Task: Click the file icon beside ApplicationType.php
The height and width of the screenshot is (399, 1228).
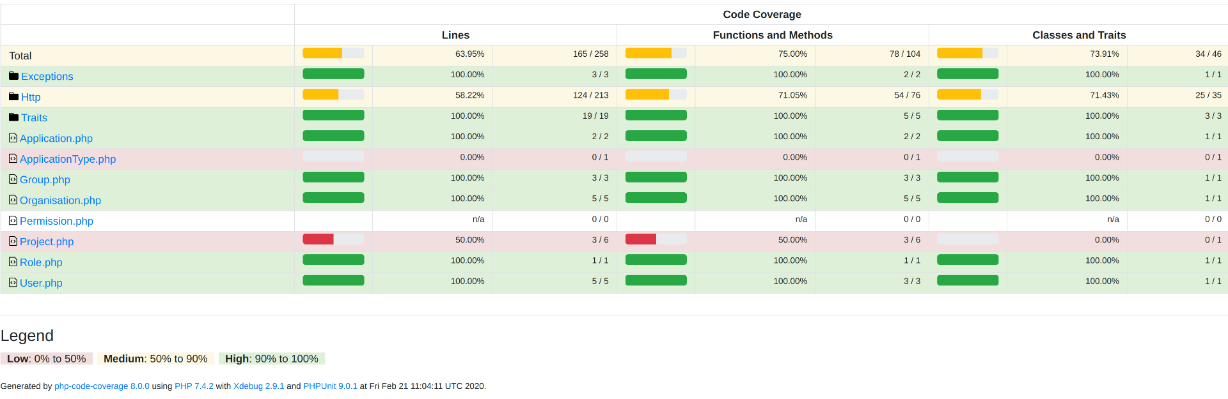Action: 13,158
